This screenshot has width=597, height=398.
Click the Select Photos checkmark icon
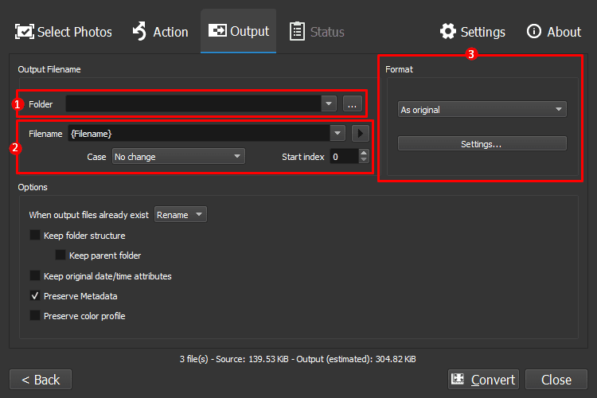click(25, 32)
